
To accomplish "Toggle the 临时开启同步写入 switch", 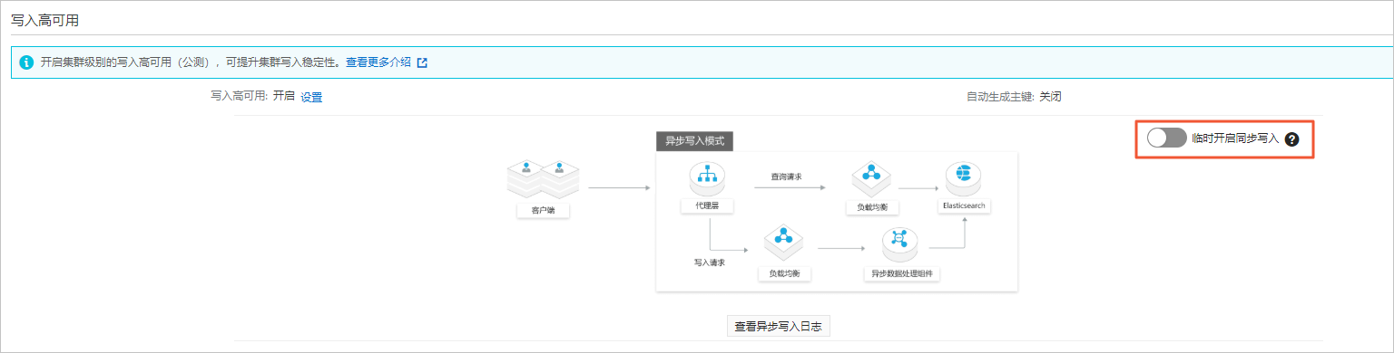I will tap(1166, 138).
